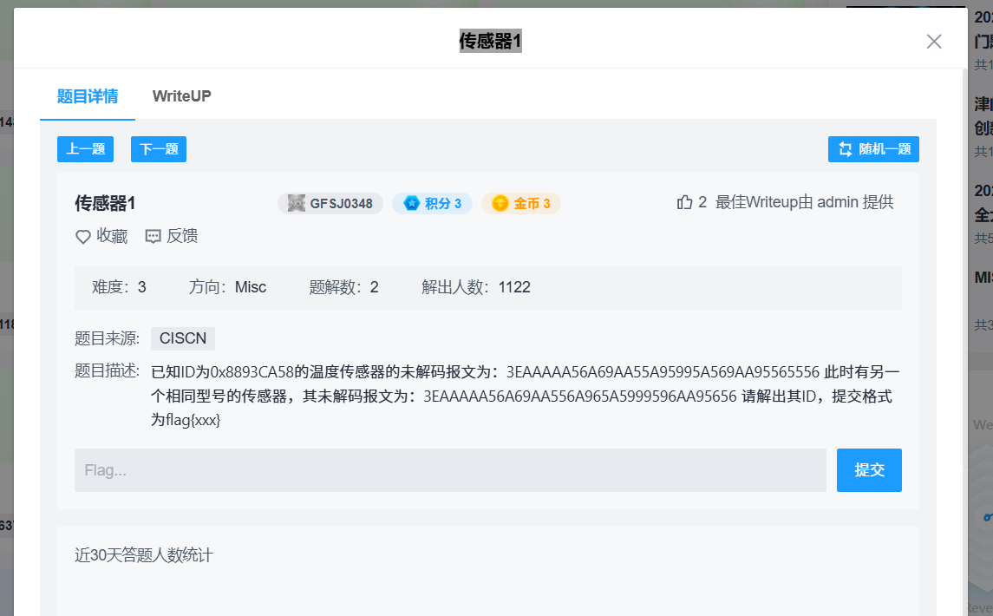Submit the flag with the 提交 button
This screenshot has width=993, height=616.
(x=869, y=469)
